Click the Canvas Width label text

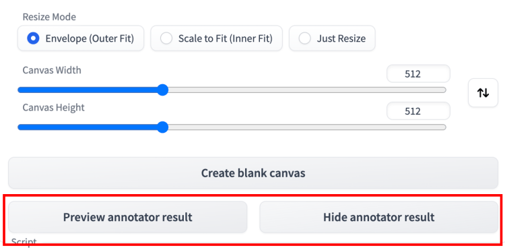pyautogui.click(x=52, y=70)
